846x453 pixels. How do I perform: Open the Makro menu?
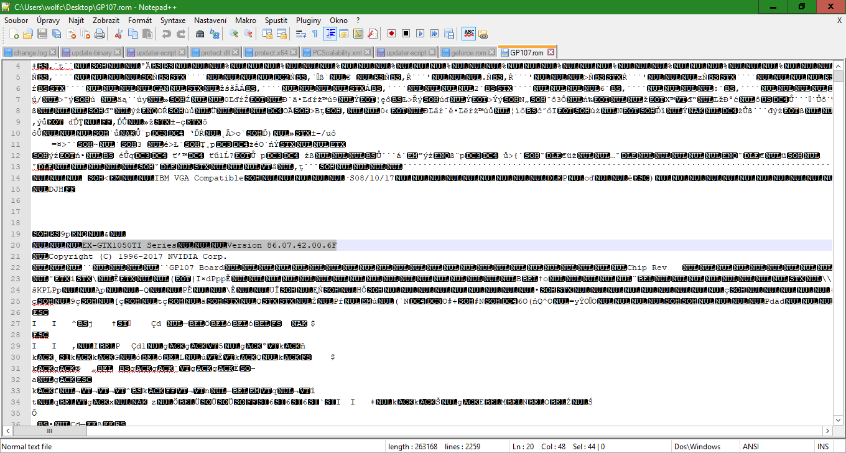click(x=246, y=21)
